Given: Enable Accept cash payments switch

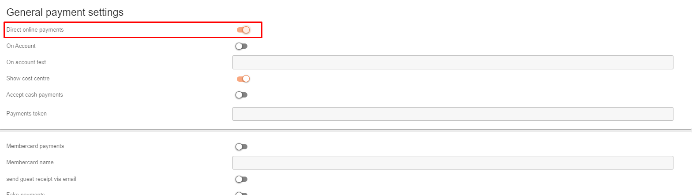Looking at the screenshot, I should tap(241, 95).
